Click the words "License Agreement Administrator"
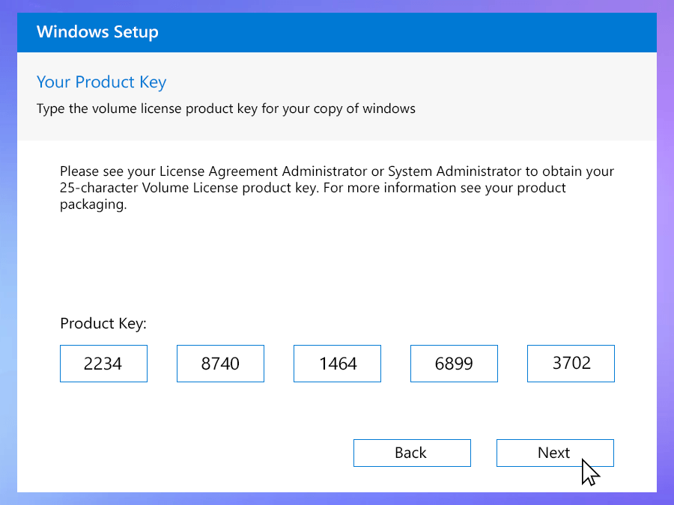 [262, 171]
